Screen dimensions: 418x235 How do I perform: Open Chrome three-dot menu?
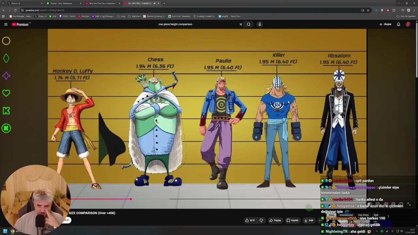point(414,10)
